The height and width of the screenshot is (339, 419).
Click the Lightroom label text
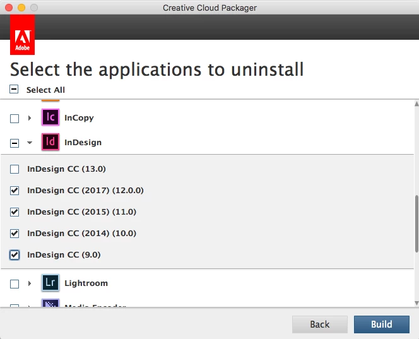[x=86, y=283]
